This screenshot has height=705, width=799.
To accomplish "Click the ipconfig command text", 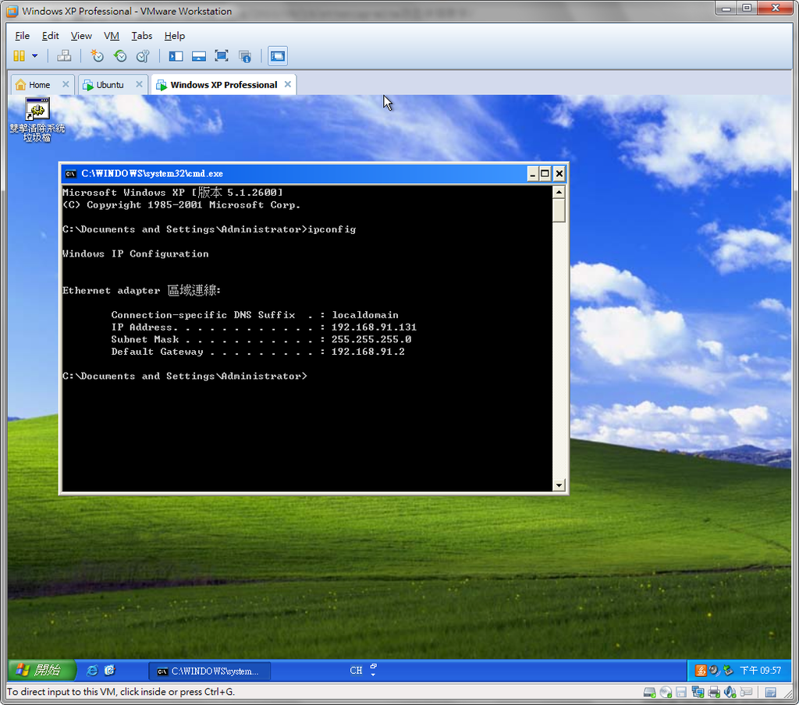I will point(332,229).
